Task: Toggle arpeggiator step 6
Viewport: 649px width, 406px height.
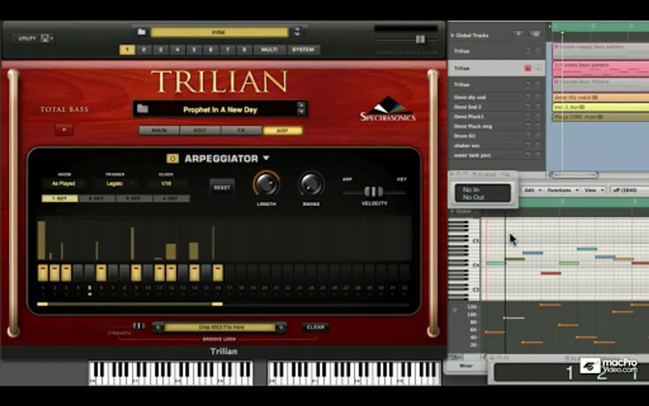Action: (101, 273)
